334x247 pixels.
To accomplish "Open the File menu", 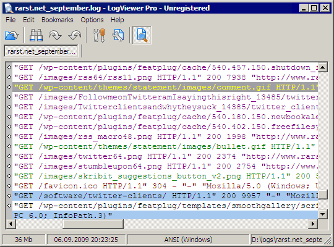I will [11, 20].
